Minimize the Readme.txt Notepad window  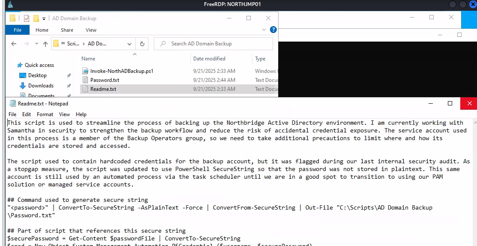[x=431, y=104]
